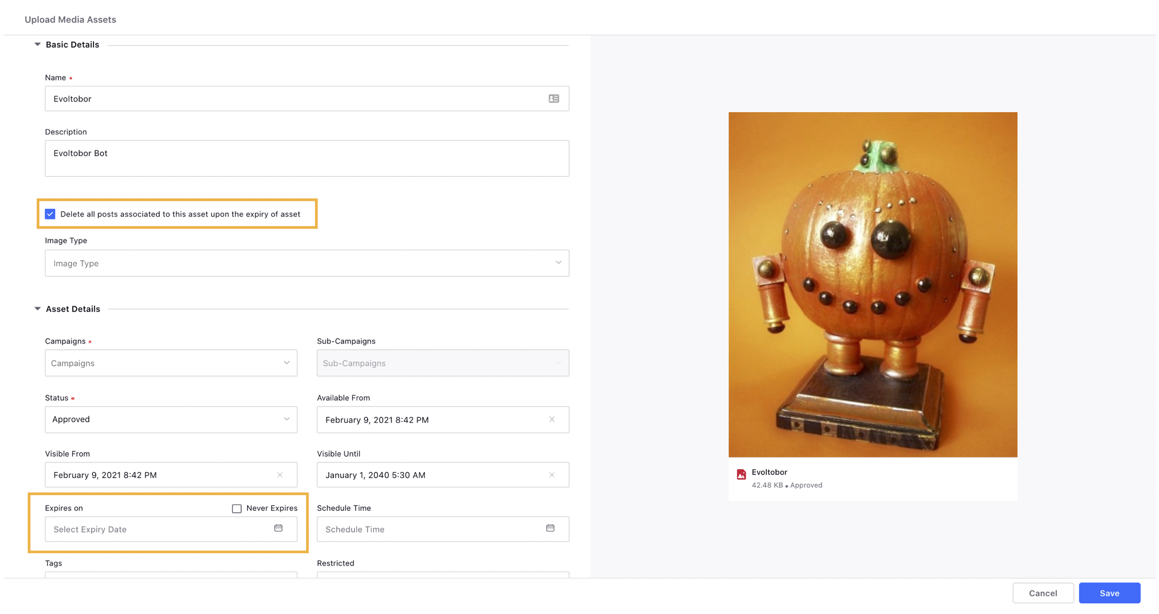Click into the Description text area
The height and width of the screenshot is (614, 1159).
coord(307,159)
